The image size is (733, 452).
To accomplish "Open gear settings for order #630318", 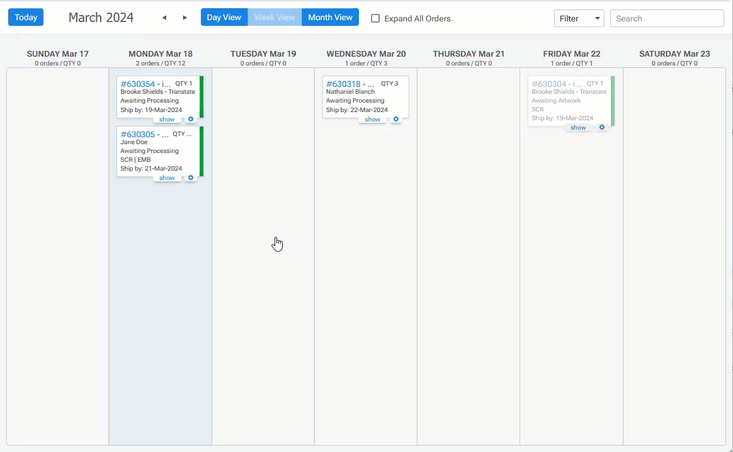I will click(396, 119).
